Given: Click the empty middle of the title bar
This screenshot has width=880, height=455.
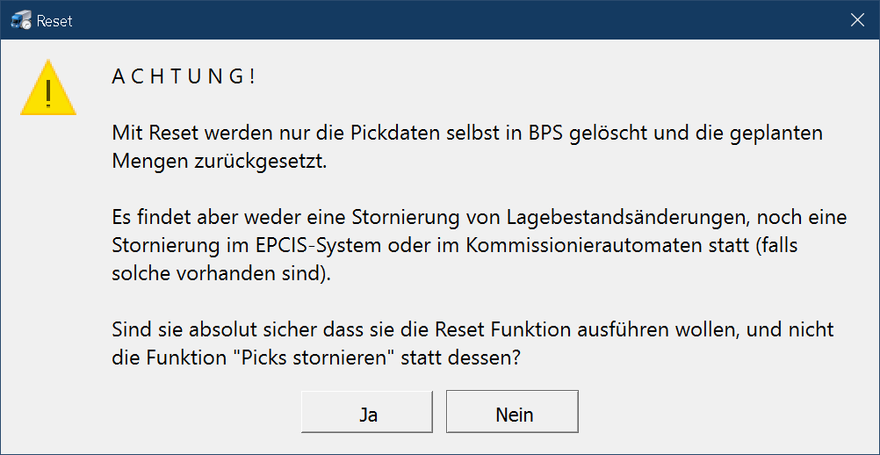Looking at the screenshot, I should 439,20.
